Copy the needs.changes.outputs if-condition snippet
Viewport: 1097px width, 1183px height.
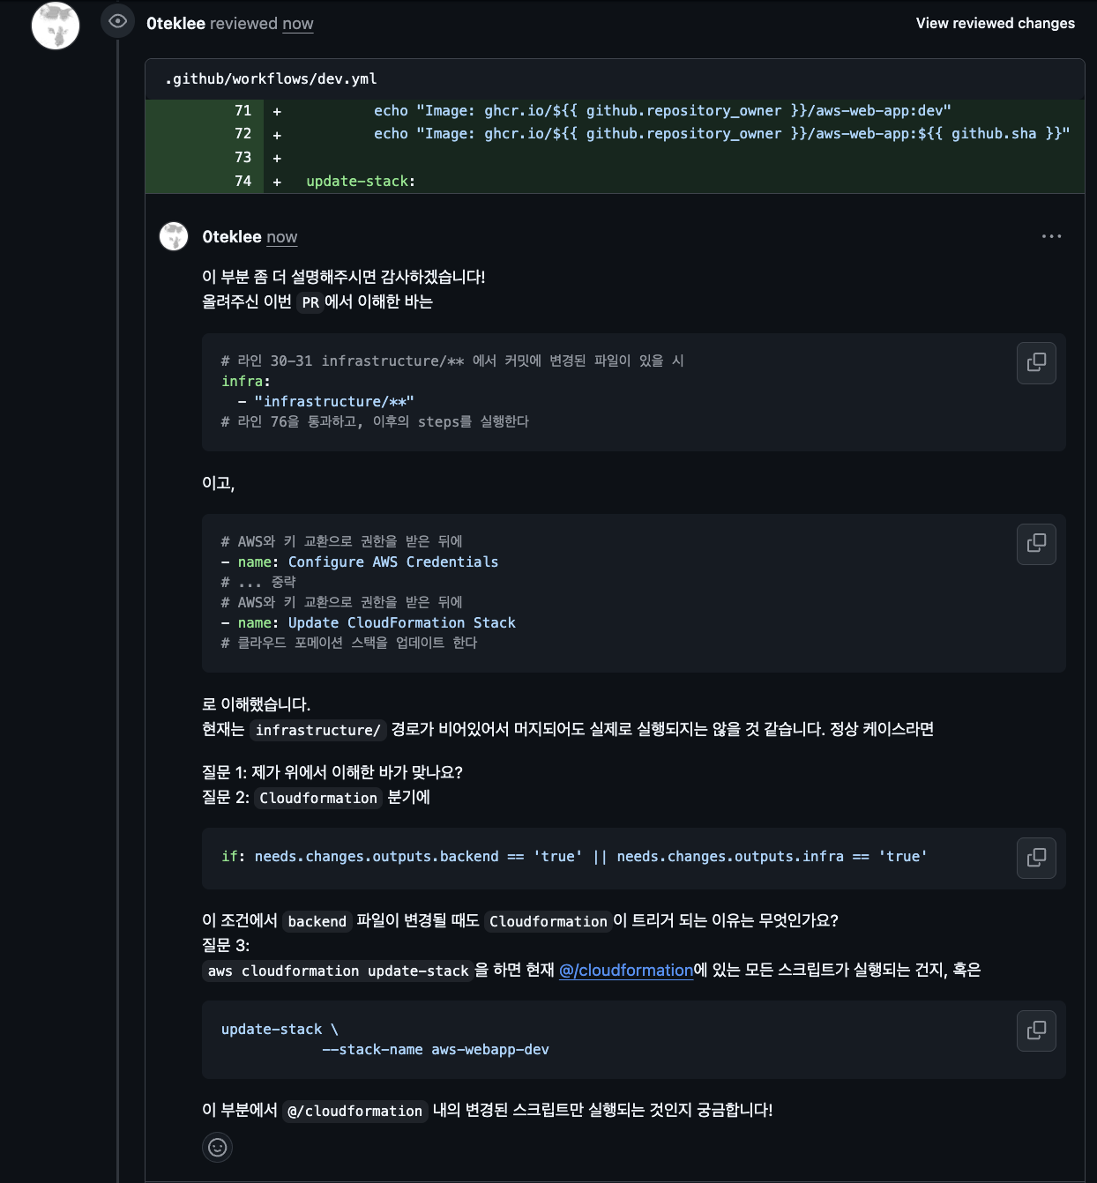tap(1036, 858)
